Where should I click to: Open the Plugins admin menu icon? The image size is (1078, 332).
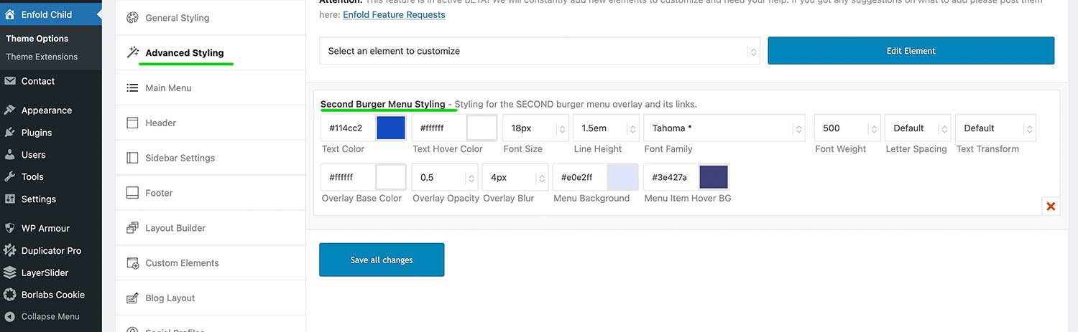[x=10, y=133]
